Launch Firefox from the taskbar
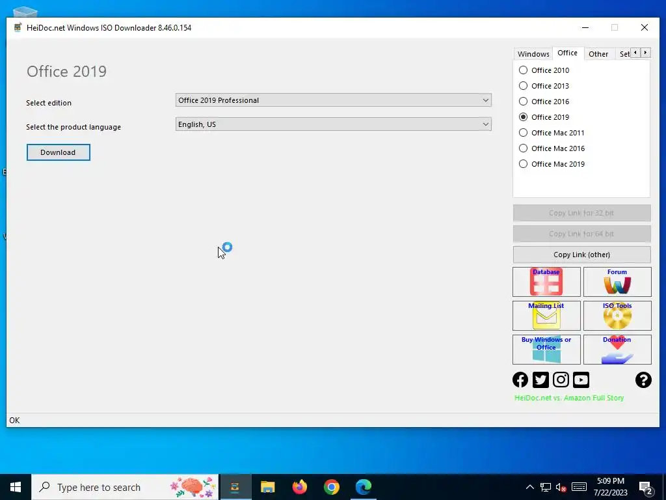 point(299,487)
